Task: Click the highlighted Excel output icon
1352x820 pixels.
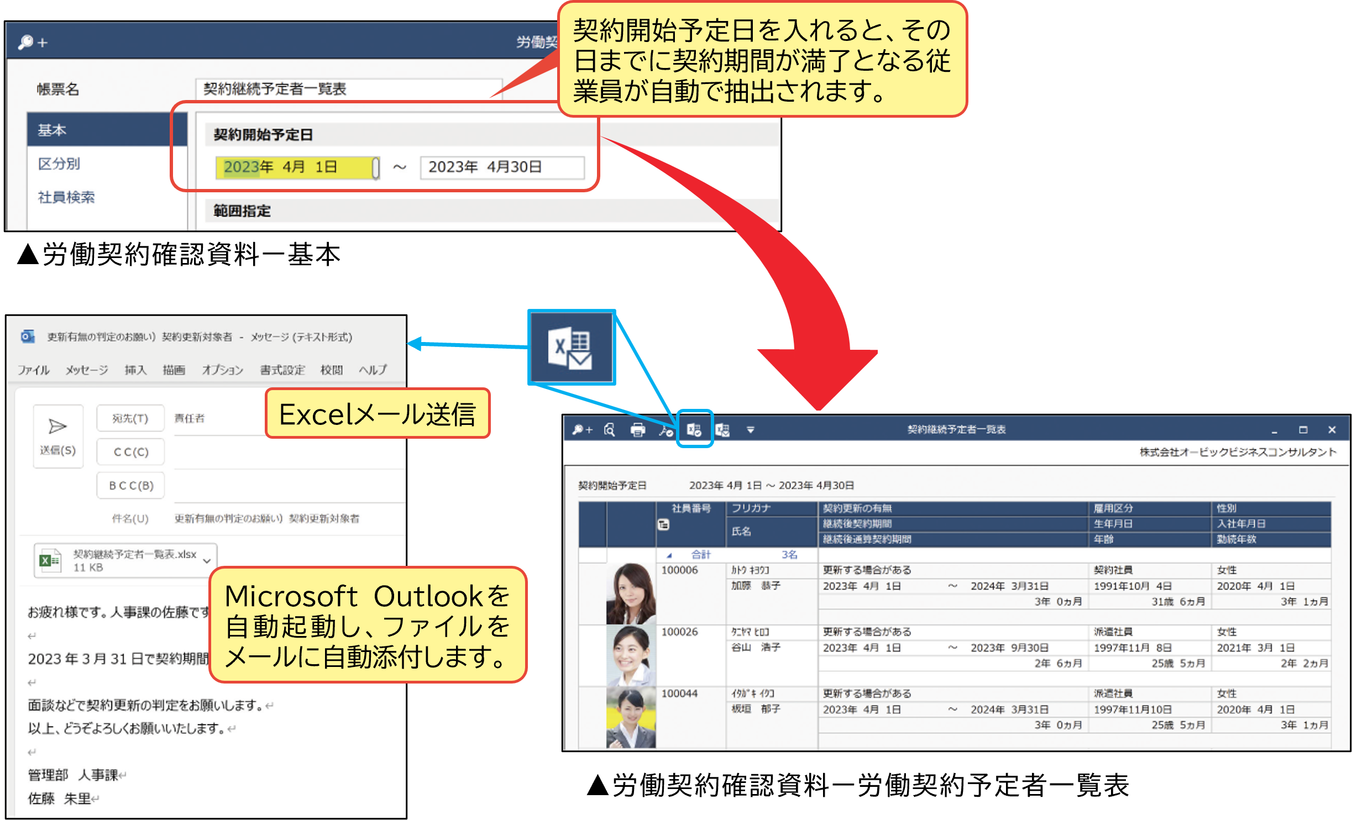Action: coord(694,429)
